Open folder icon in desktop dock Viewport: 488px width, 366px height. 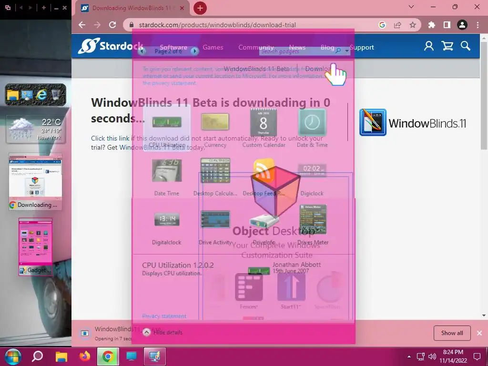click(x=13, y=95)
